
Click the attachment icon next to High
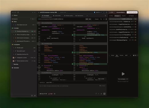(54, 94)
